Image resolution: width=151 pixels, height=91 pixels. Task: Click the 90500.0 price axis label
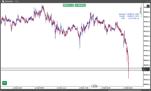[x=147, y=12]
